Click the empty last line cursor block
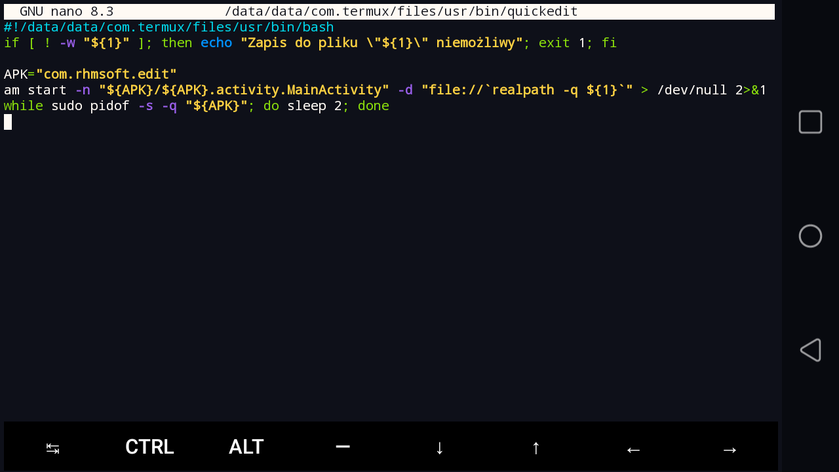The height and width of the screenshot is (472, 839). click(8, 122)
